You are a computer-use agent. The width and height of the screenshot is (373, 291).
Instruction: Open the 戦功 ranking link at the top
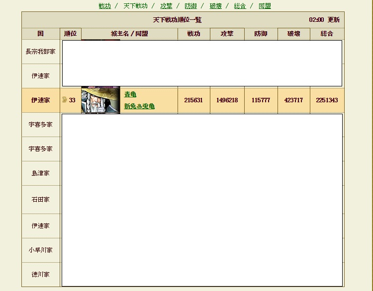click(x=104, y=6)
